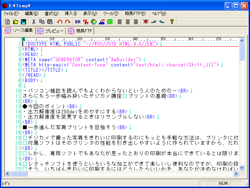Click the vertical scrollbar thumb
Viewport: 250px width, 188px height.
242,52
